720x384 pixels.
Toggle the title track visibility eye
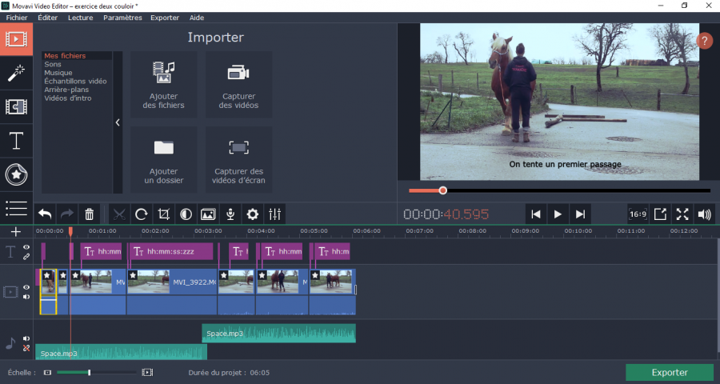(26, 247)
